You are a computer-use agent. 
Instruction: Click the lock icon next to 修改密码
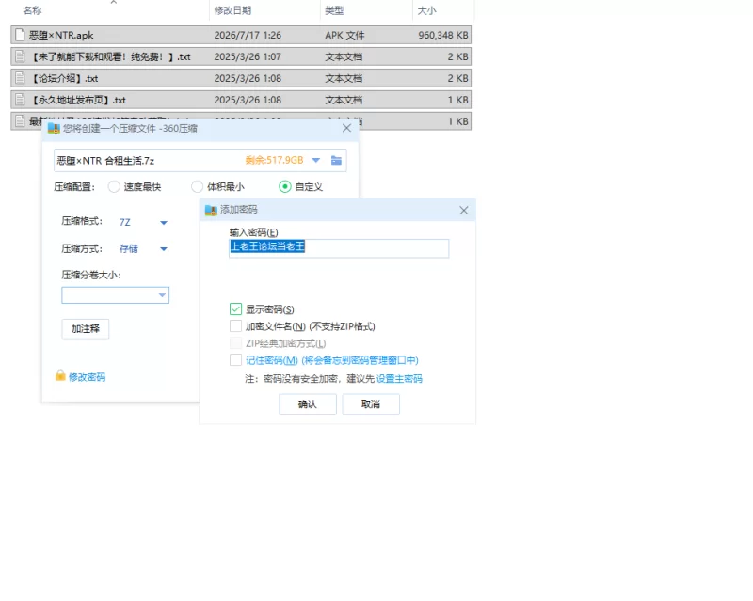pos(60,375)
